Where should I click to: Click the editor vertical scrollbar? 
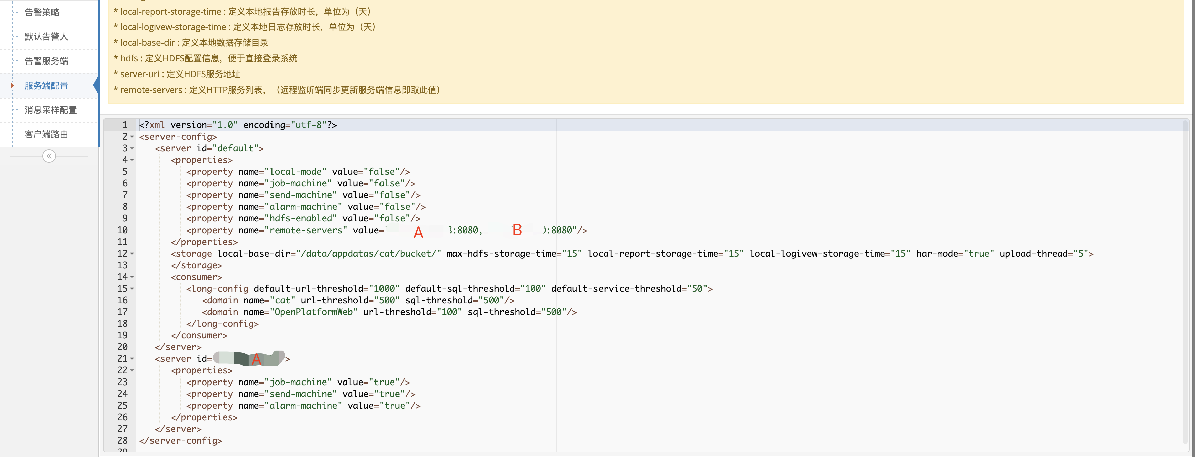click(x=1185, y=278)
